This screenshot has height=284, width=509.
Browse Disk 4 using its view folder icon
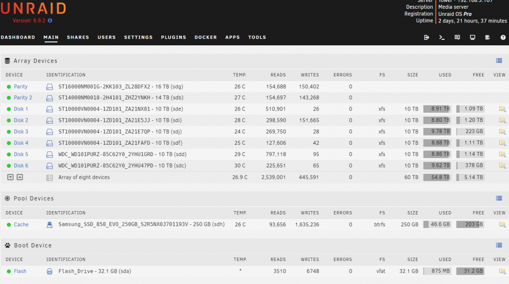(x=502, y=143)
